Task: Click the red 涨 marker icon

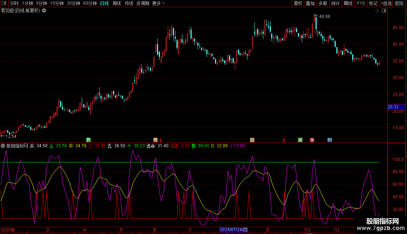Action: (x=312, y=140)
